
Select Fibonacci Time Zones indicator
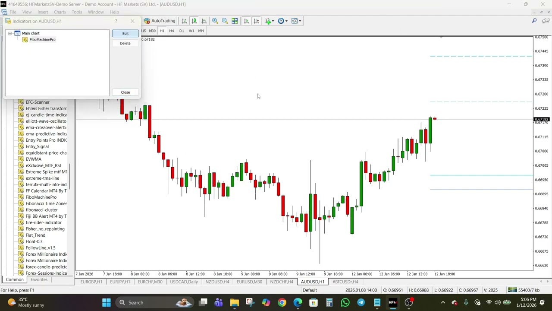click(46, 203)
